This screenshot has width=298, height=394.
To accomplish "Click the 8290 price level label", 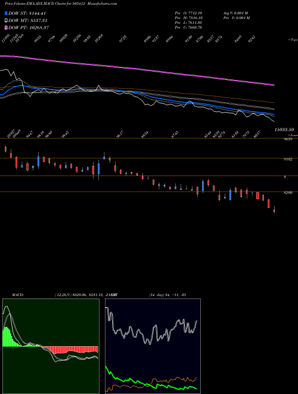I will click(x=288, y=193).
